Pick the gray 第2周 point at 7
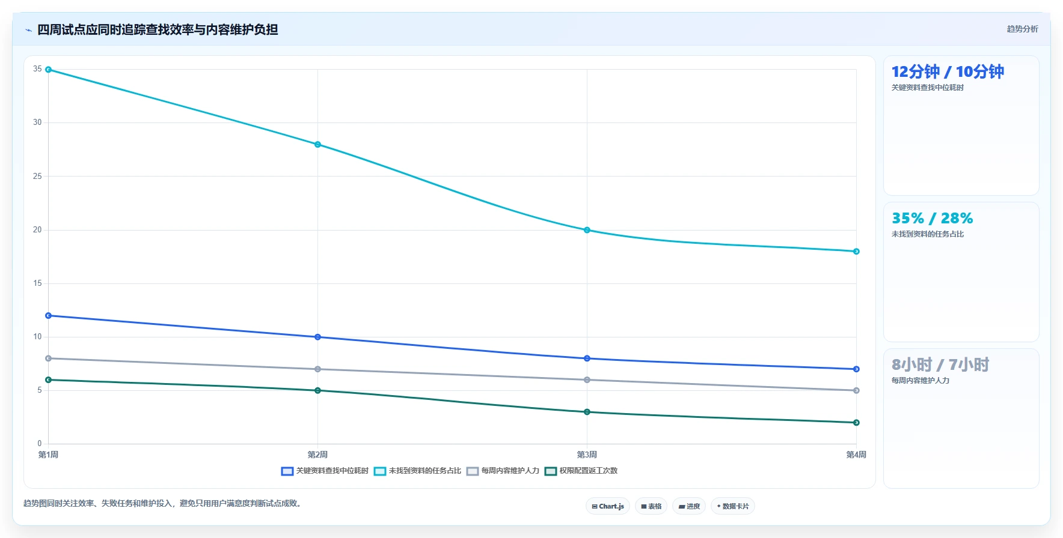Image resolution: width=1063 pixels, height=538 pixels. tap(318, 369)
